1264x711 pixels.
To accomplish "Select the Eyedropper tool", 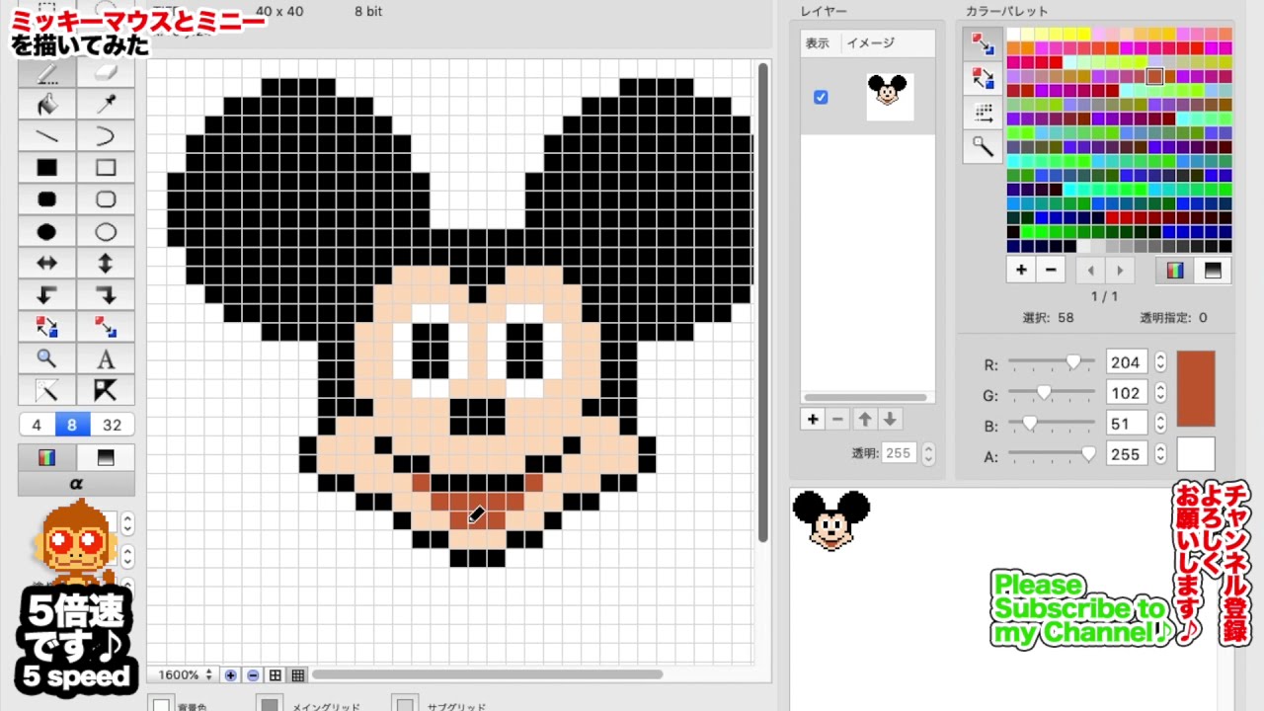I will tap(106, 105).
